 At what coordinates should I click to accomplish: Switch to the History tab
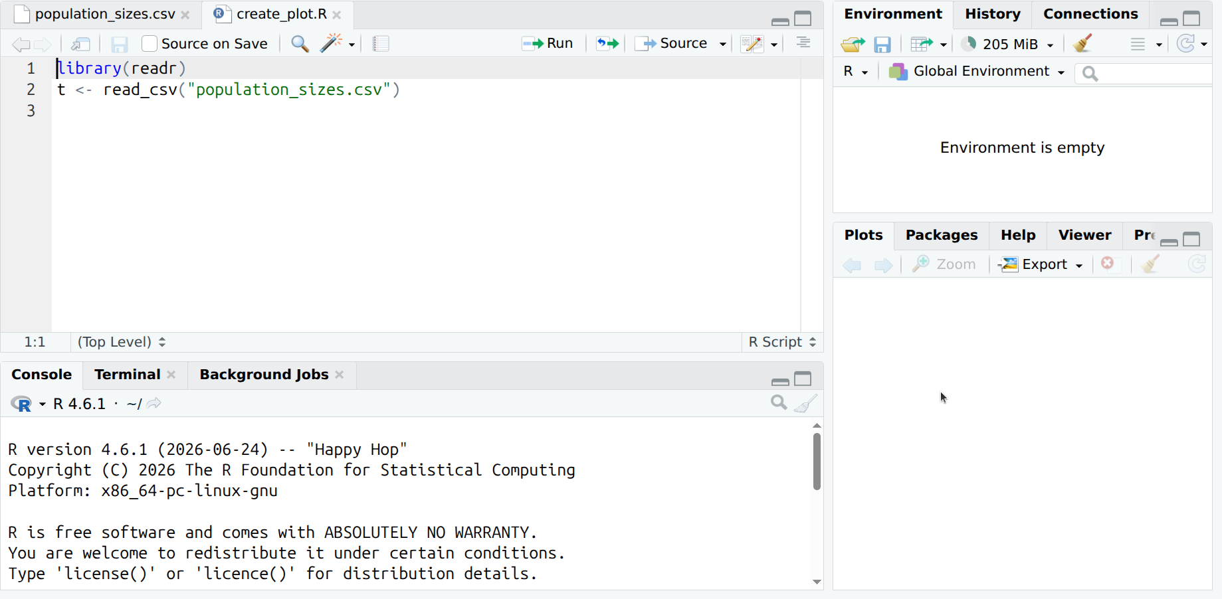tap(993, 14)
